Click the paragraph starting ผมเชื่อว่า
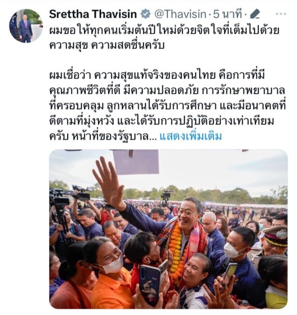The width and height of the screenshot is (297, 315). pos(167,106)
